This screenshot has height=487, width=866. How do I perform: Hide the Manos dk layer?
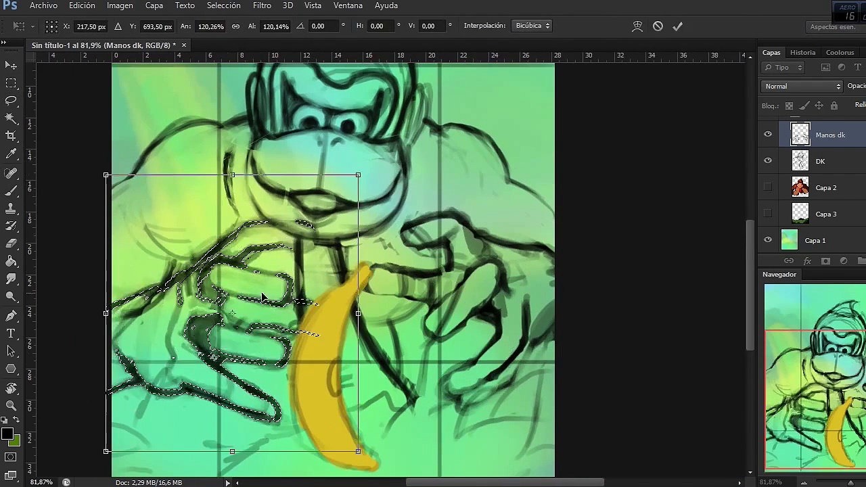point(767,135)
